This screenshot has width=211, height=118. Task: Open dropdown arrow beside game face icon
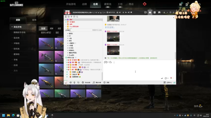108,62
